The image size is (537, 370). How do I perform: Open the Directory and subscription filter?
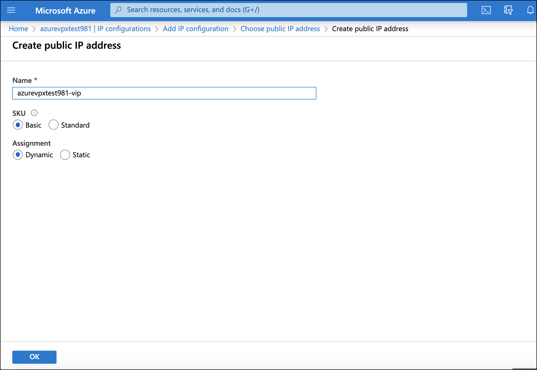pos(508,10)
